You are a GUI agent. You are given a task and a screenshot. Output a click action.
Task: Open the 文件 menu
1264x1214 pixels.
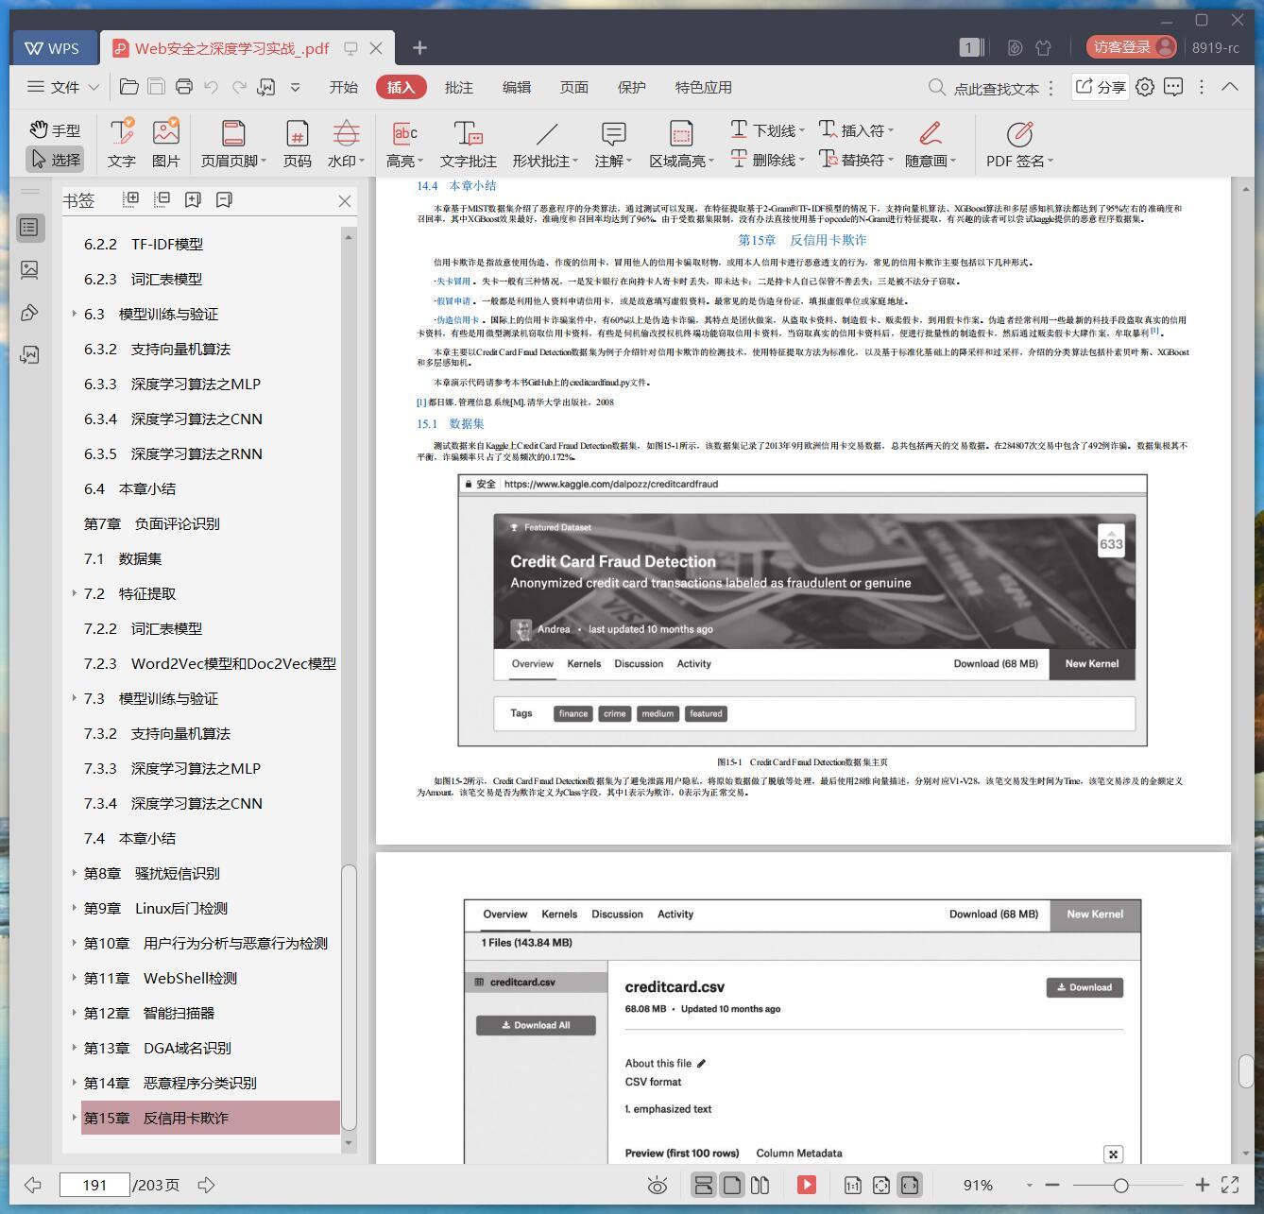coord(62,87)
